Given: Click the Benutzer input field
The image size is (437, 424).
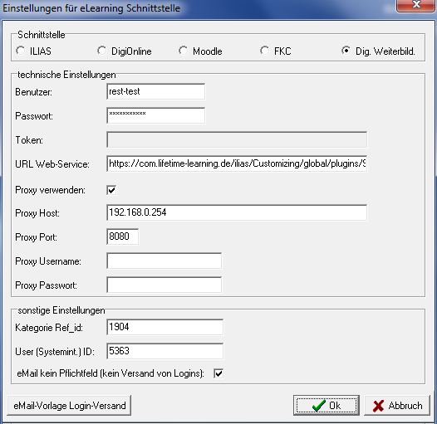Looking at the screenshot, I should click(x=156, y=91).
